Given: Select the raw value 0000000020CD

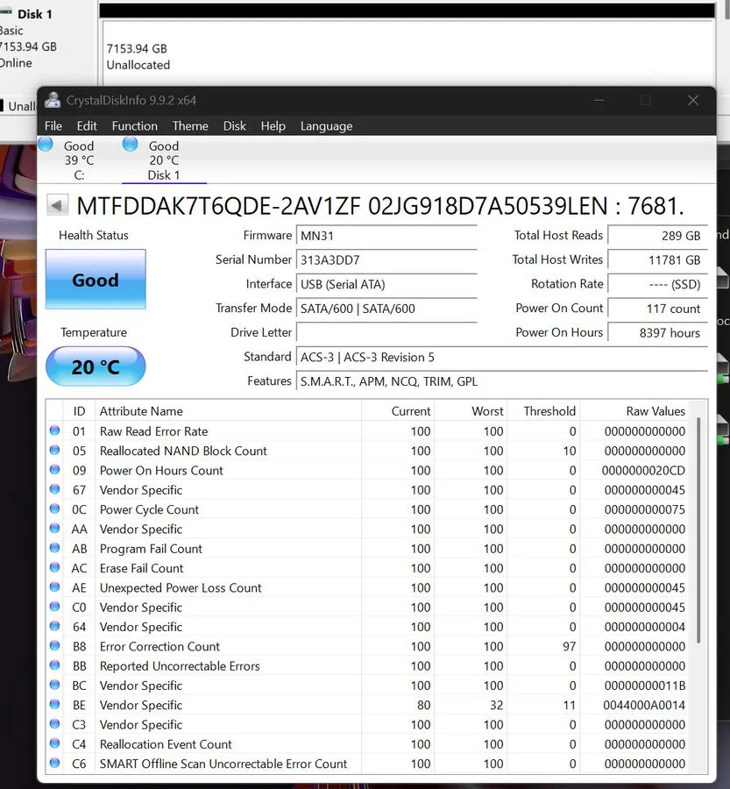Looking at the screenshot, I should (643, 471).
